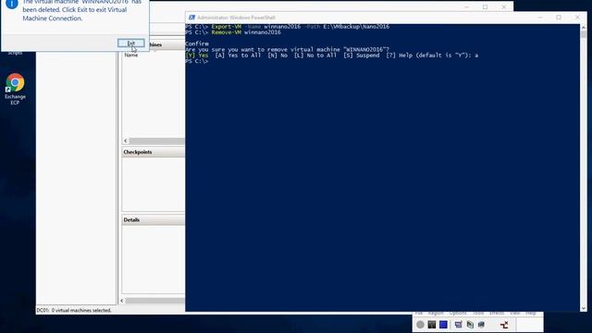Click the '[S] Suspend' option text in PowerShell
592x333 pixels.
point(362,55)
